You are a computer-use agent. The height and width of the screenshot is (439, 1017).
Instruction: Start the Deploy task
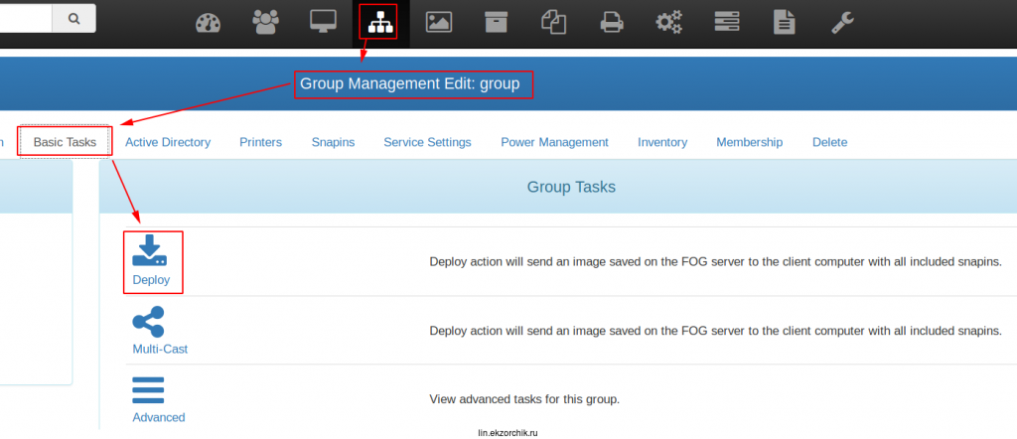pyautogui.click(x=151, y=261)
